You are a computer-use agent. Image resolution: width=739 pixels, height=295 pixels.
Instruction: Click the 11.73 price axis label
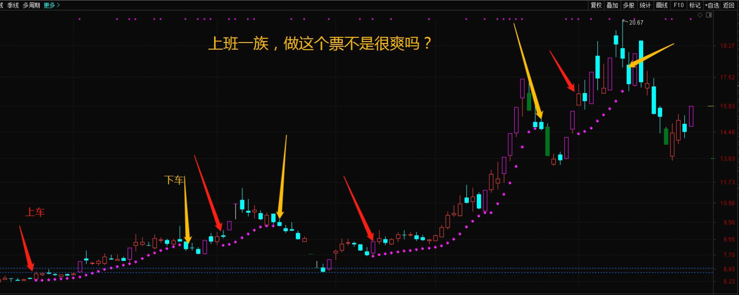(x=727, y=182)
